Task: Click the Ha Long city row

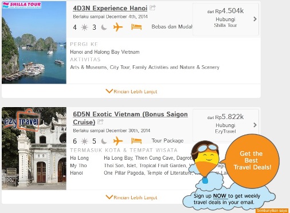Action: (x=80, y=158)
